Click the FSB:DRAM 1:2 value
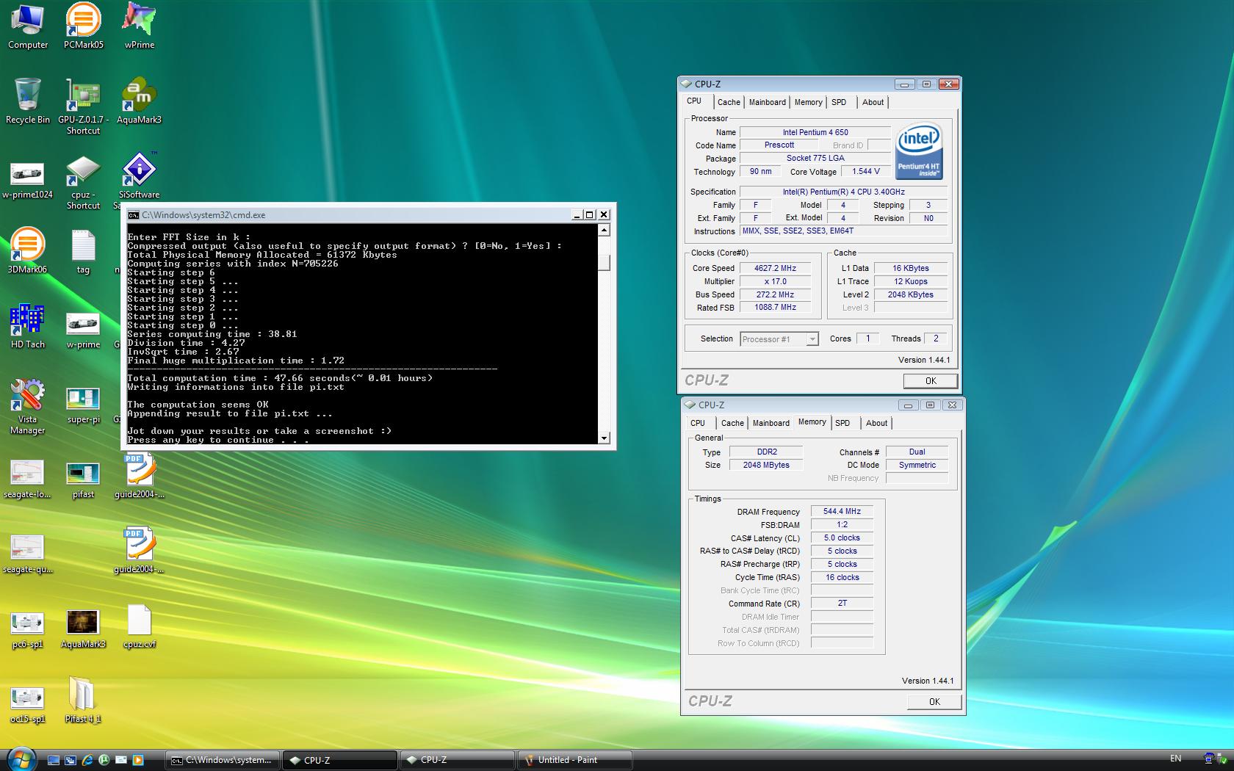Image resolution: width=1234 pixels, height=771 pixels. click(842, 524)
